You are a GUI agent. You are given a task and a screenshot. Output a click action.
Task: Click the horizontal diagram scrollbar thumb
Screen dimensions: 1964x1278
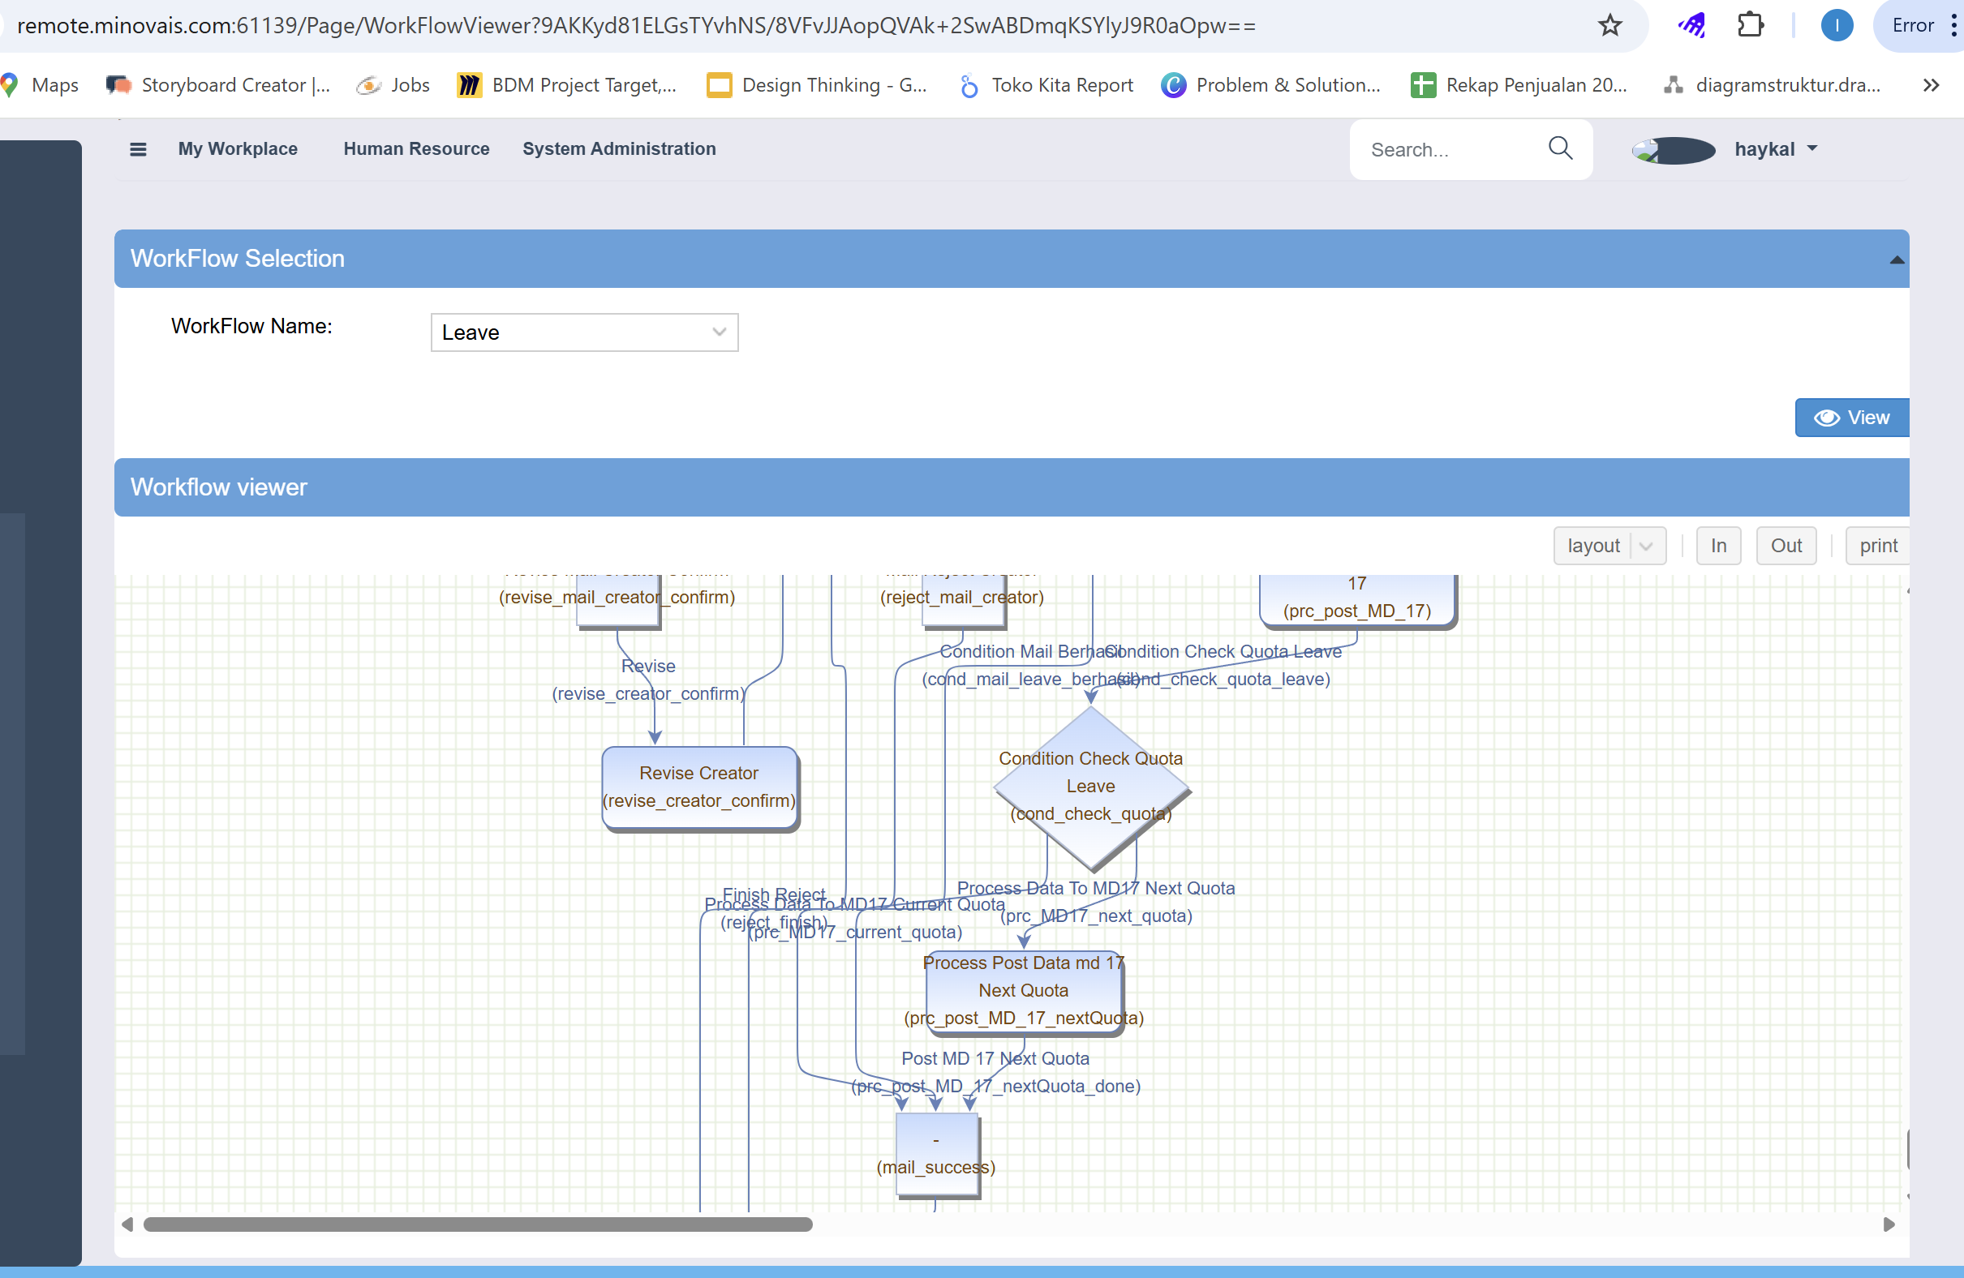point(477,1224)
